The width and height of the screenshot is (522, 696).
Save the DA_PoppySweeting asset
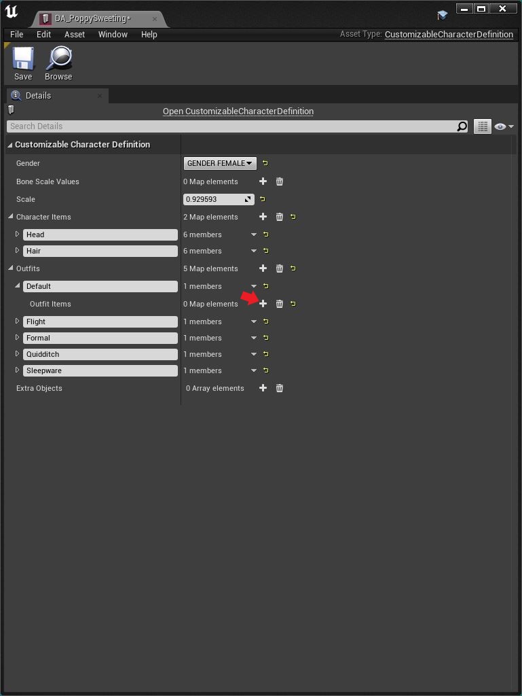23,64
